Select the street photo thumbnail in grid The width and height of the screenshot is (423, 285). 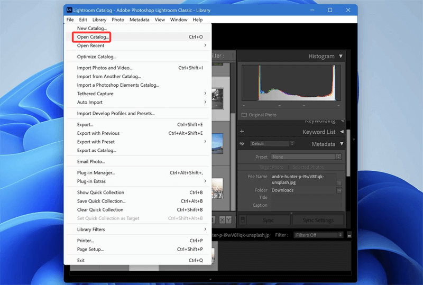(217, 98)
